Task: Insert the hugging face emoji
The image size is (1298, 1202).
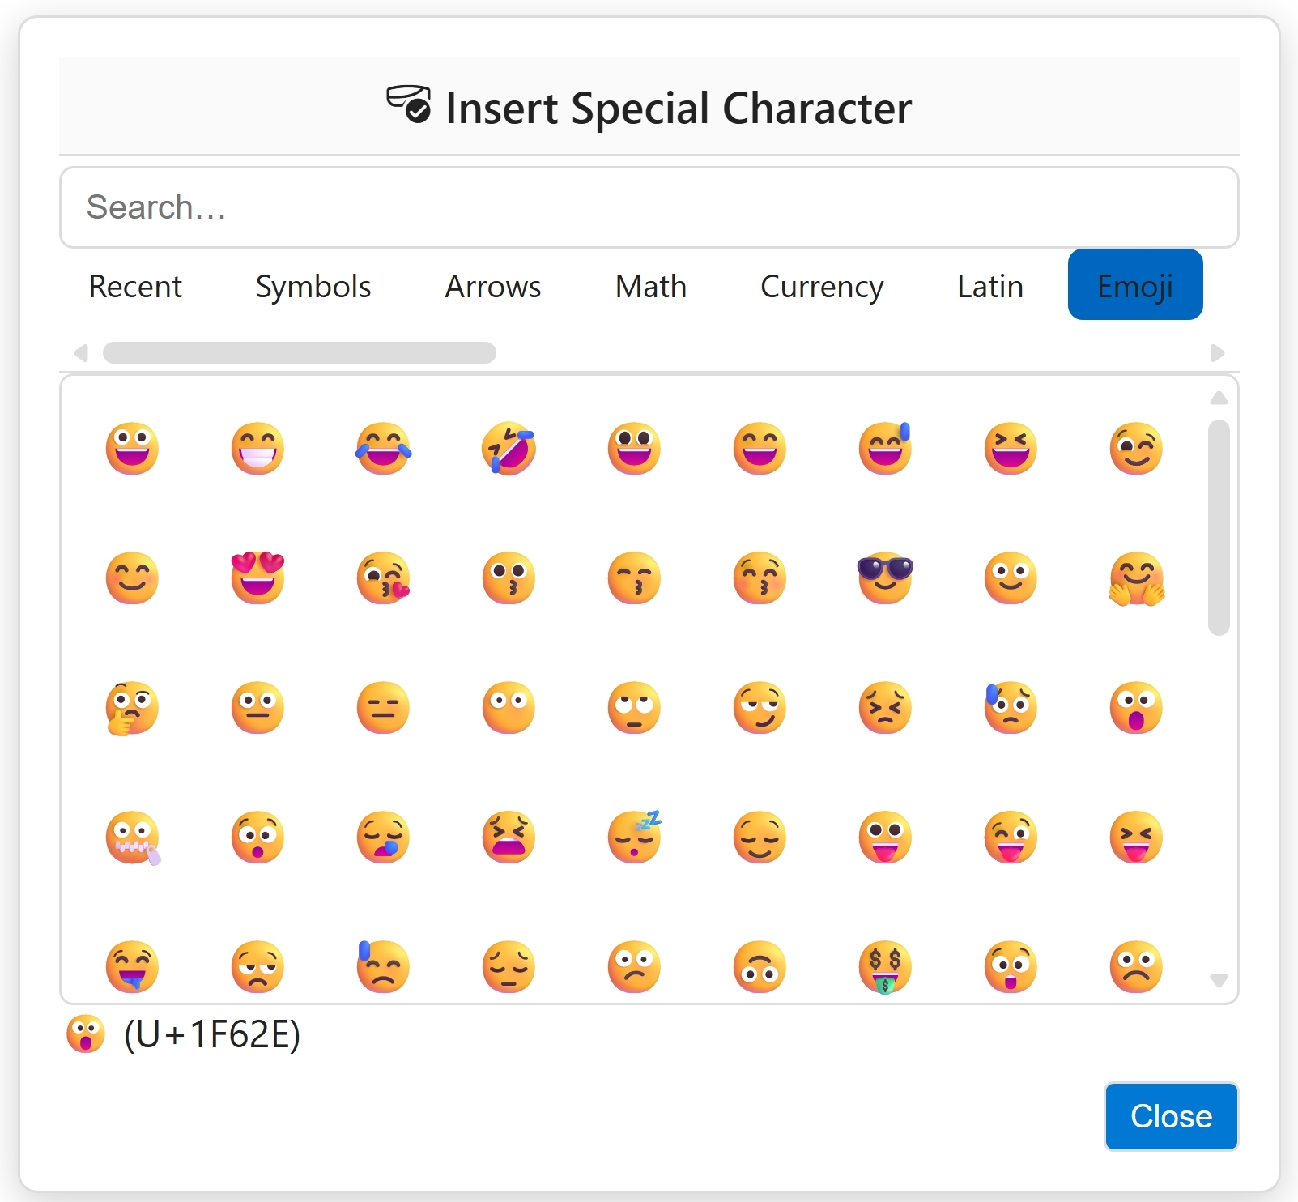Action: tap(1136, 578)
